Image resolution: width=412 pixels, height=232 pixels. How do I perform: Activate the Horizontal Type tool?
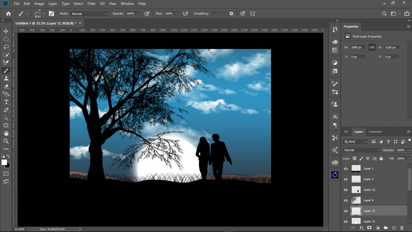click(6, 102)
